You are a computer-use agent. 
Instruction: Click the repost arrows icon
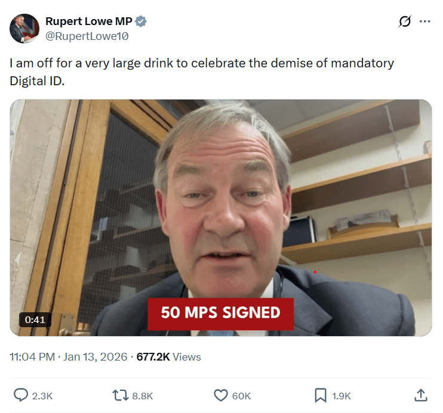tap(120, 395)
